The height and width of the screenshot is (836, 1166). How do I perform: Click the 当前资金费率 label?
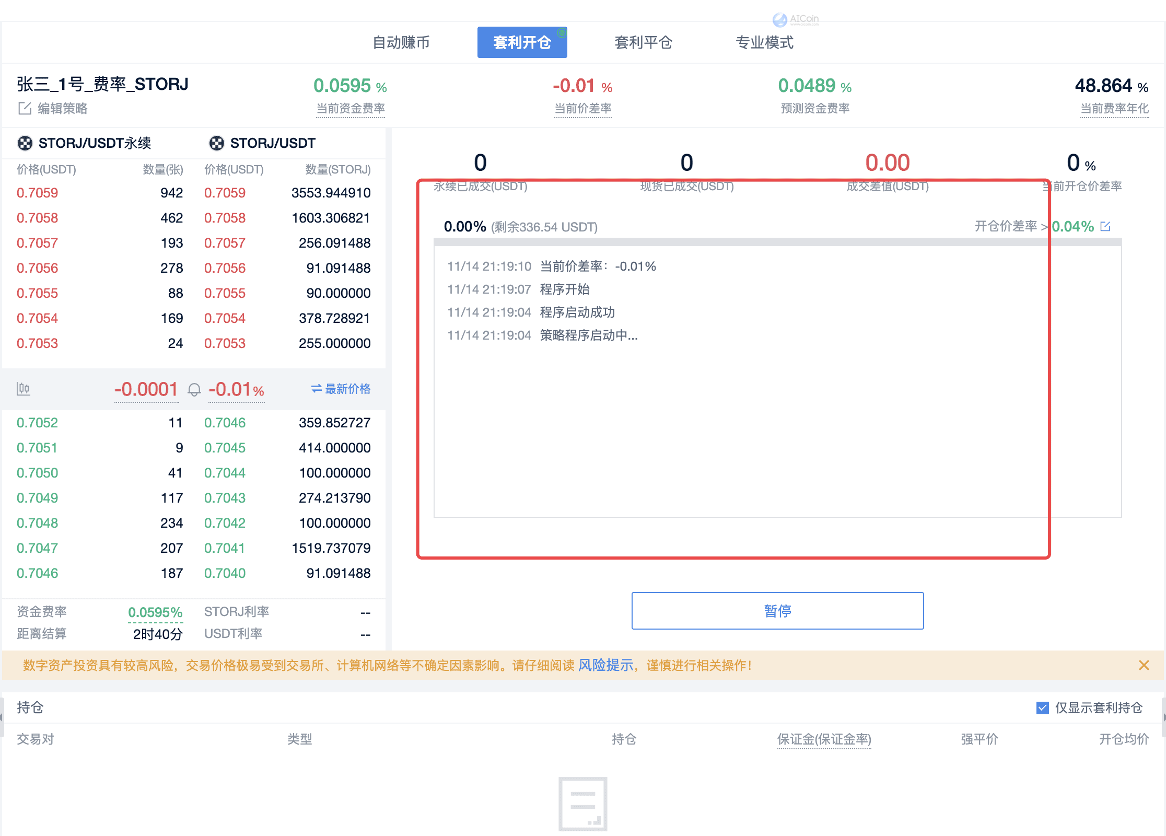point(351,109)
